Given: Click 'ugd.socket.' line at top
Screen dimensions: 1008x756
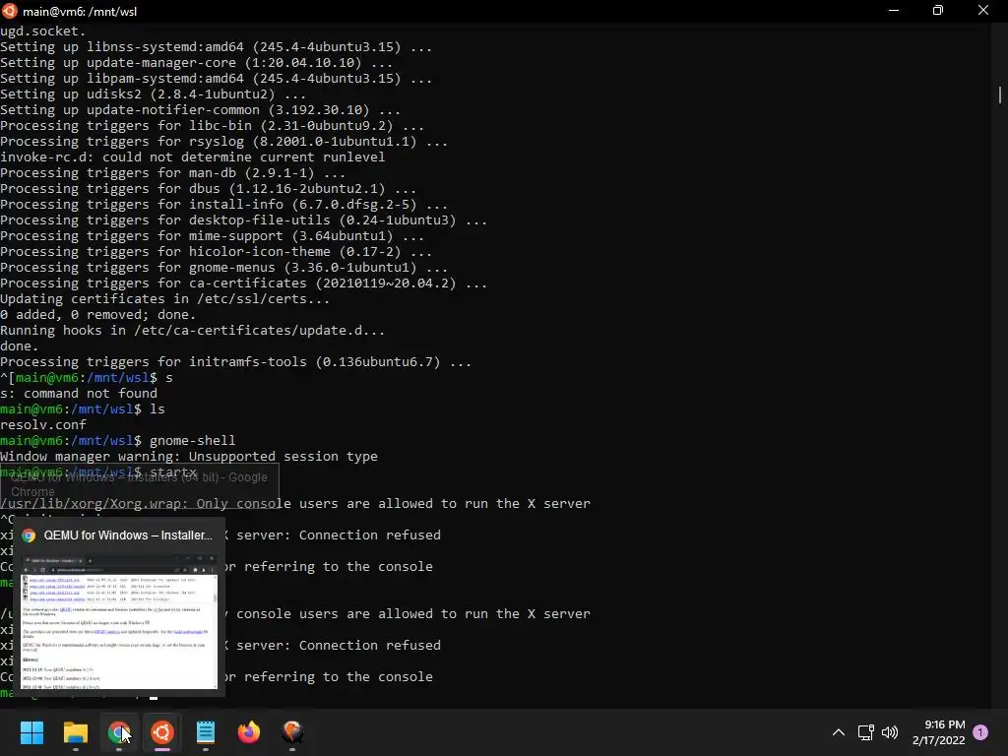Looking at the screenshot, I should pos(43,31).
